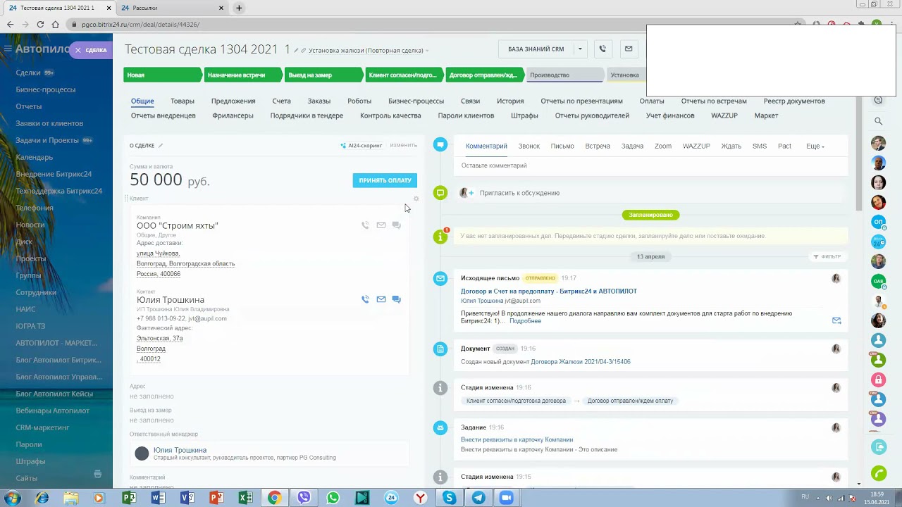Click green phone dialer icon bottom right
The width and height of the screenshot is (902, 507).
click(878, 473)
